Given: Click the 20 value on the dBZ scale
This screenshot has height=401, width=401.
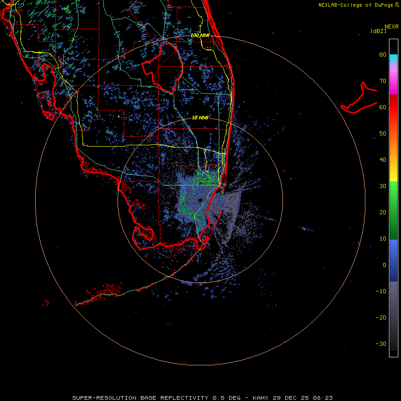Looking at the screenshot, I should 383,213.
